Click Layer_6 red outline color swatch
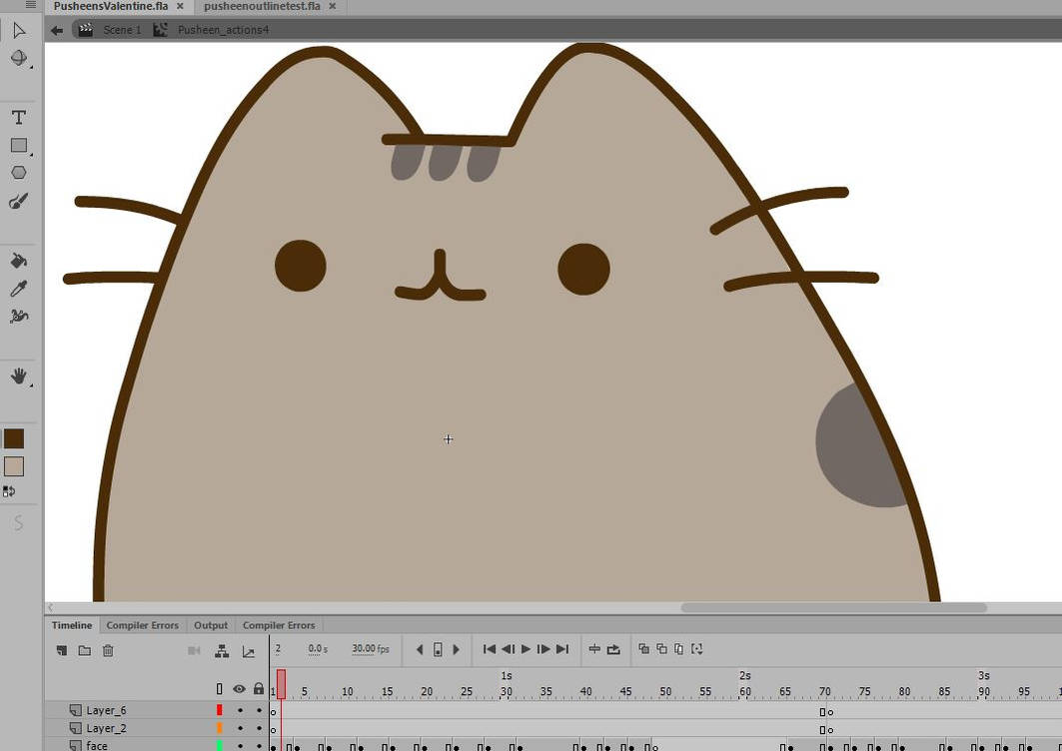Image resolution: width=1062 pixels, height=751 pixels. (x=220, y=710)
